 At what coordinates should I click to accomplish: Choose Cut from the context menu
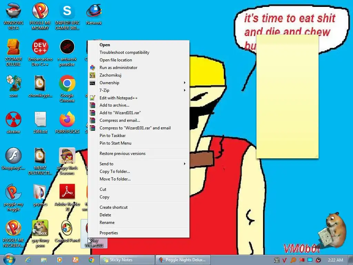[139, 189]
